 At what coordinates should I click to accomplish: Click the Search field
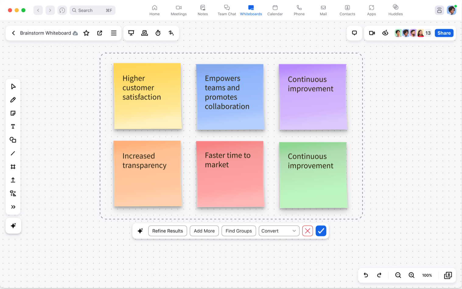[x=93, y=10]
